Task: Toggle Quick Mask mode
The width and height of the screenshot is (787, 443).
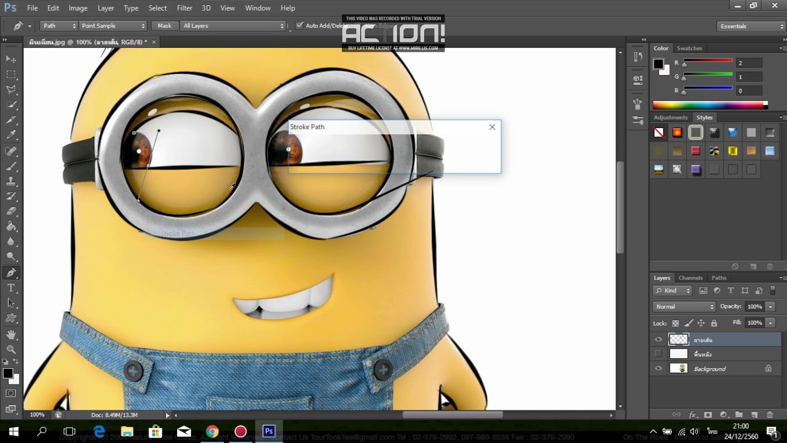Action: coord(11,393)
